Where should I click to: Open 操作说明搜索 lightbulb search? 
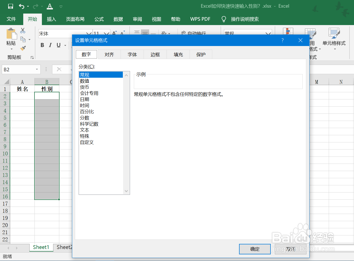click(224, 19)
